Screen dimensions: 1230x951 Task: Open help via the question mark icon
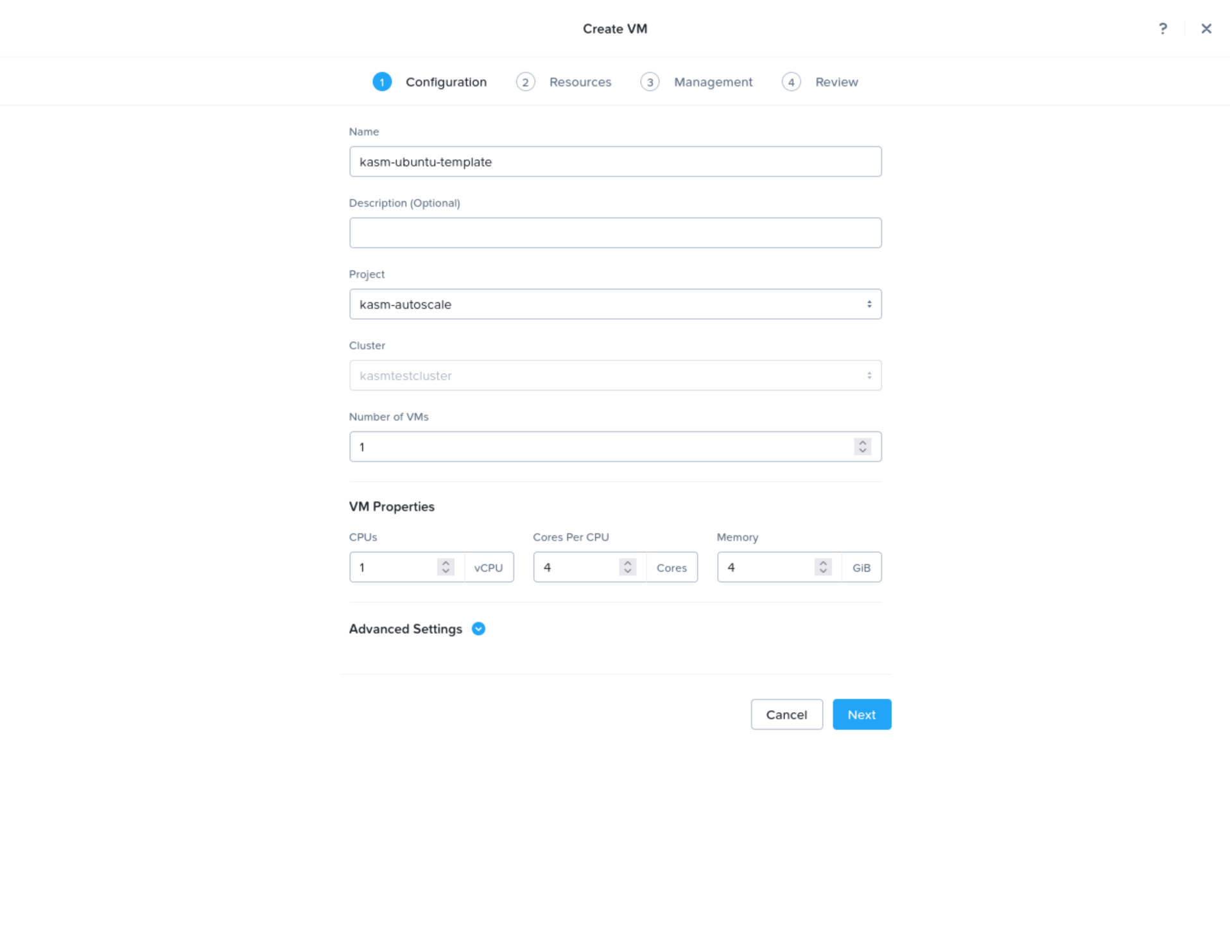click(1163, 28)
